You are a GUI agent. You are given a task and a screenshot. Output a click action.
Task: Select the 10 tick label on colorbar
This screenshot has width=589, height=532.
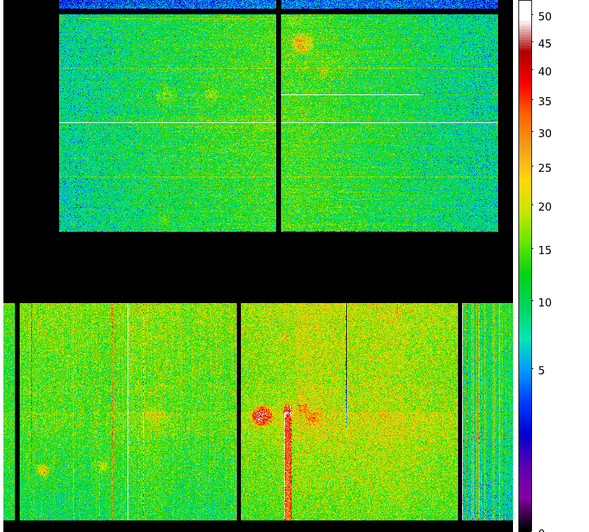(545, 302)
